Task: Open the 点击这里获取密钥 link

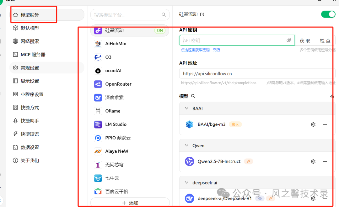Action: [x=195, y=50]
